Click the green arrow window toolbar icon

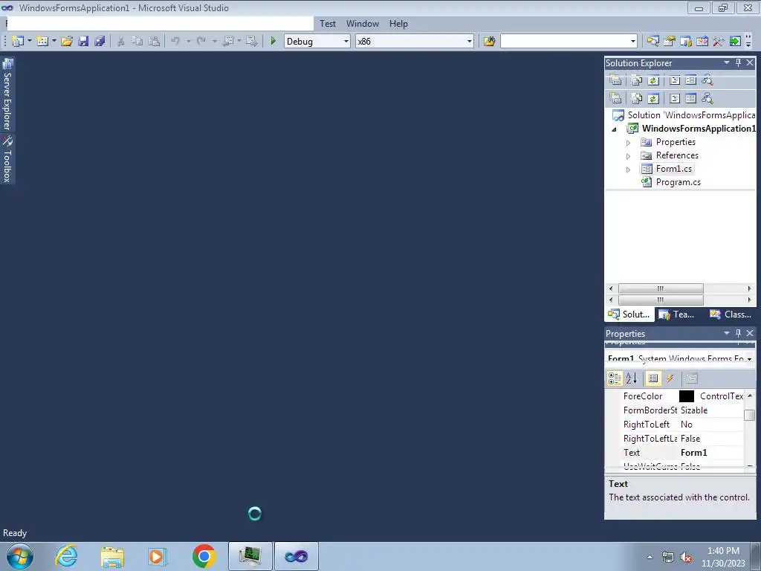[x=735, y=42]
